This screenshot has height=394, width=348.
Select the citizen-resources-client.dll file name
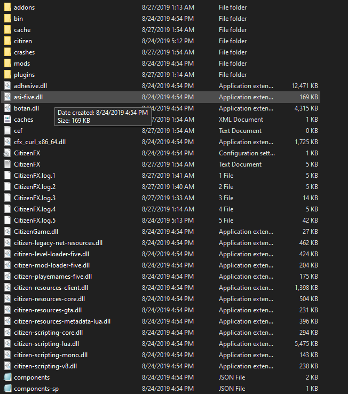tap(51, 288)
